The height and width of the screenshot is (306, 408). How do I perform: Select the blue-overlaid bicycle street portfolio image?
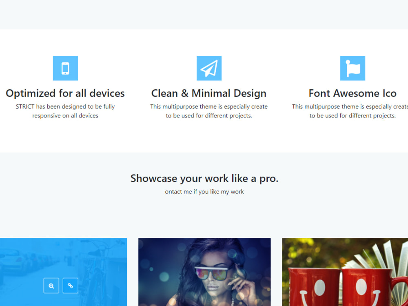click(x=64, y=272)
